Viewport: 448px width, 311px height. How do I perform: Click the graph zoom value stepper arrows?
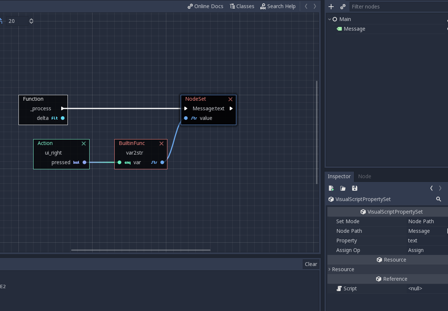[x=31, y=21]
